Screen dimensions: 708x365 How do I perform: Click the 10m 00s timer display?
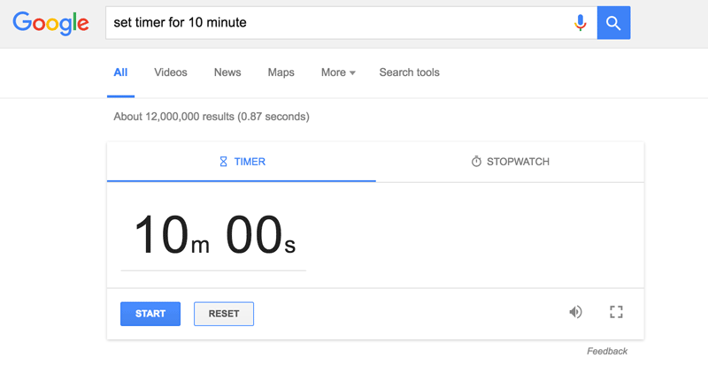click(x=215, y=235)
